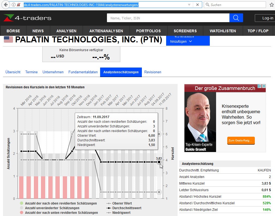Click the US flag icon
275x216 pixels.
pyautogui.click(x=8, y=39)
